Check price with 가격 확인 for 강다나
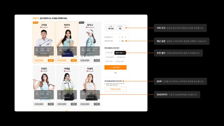 click(97, 60)
